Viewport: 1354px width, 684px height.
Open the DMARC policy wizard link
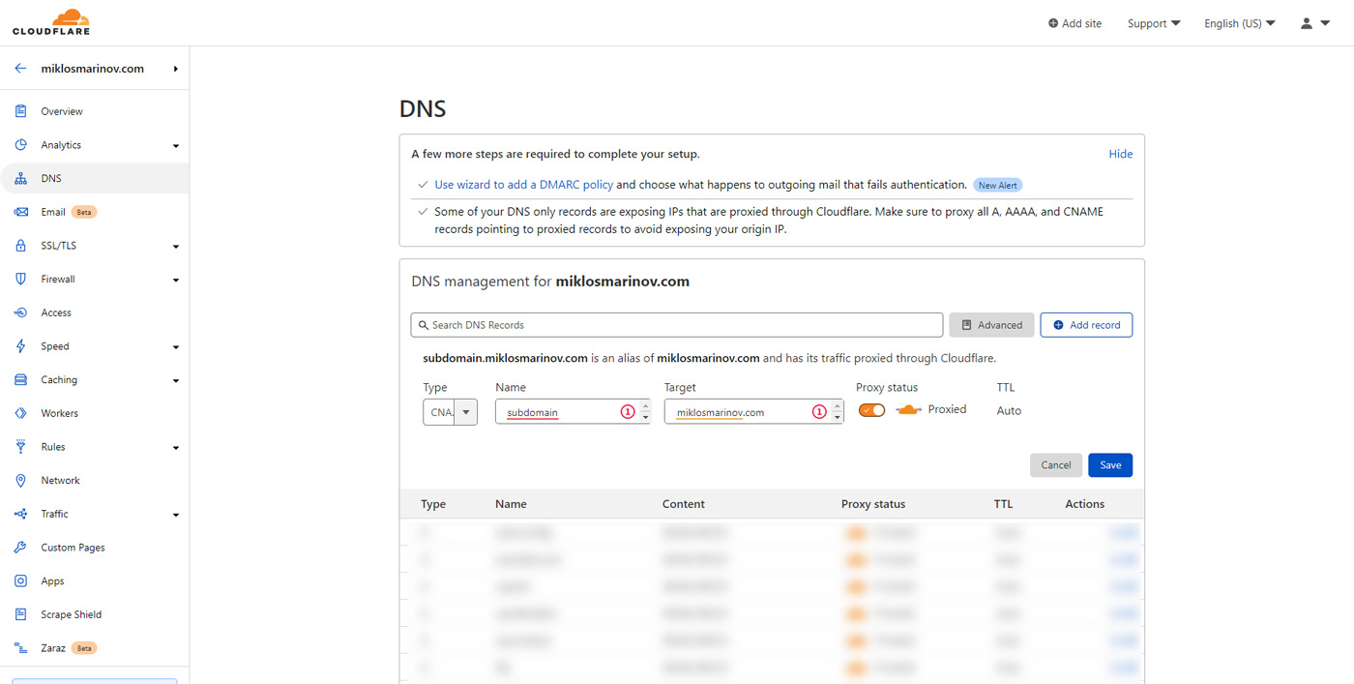pos(524,185)
